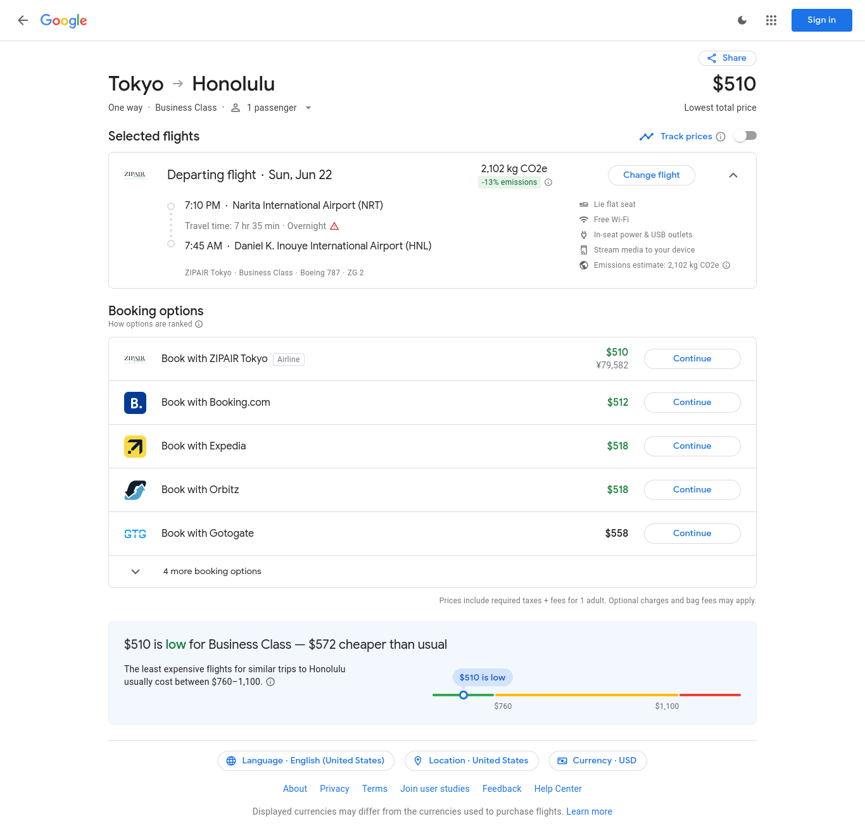The image size is (865, 833).
Task: Click the price marker on the price range bar
Action: point(464,695)
